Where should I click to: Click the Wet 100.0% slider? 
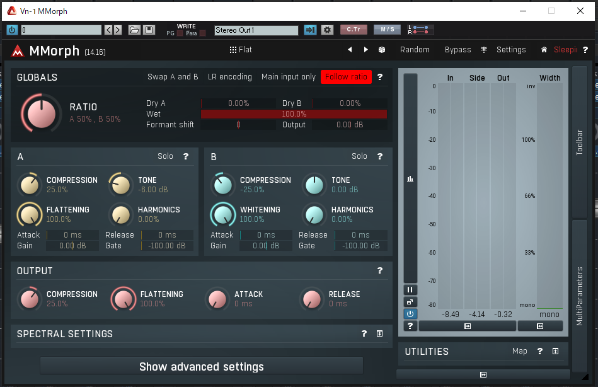coord(294,114)
